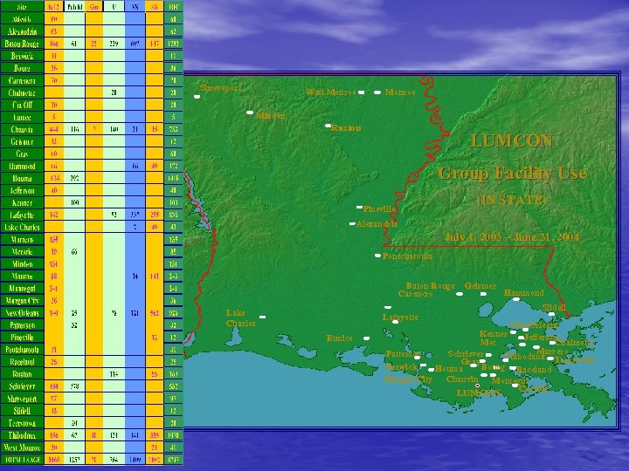
Task: Click the Pineville label on the map
Action: 380,208
